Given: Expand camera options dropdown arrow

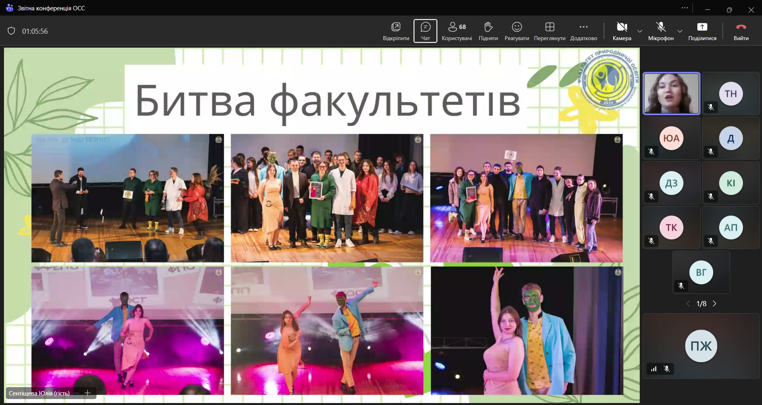Looking at the screenshot, I should pyautogui.click(x=640, y=31).
